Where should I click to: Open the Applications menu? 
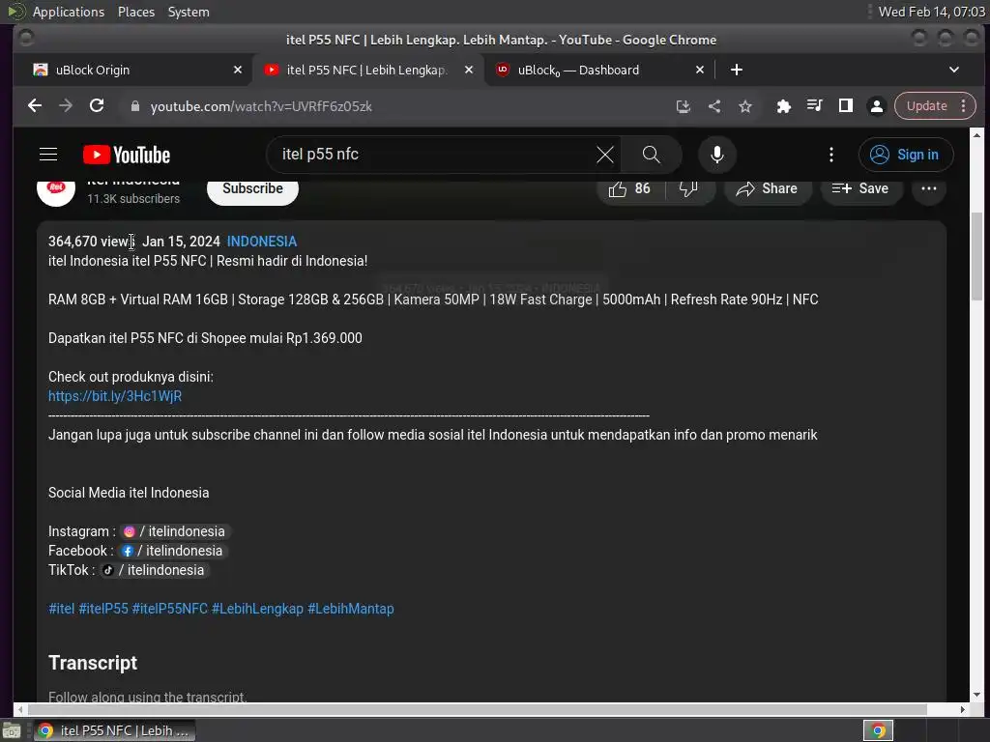(68, 12)
